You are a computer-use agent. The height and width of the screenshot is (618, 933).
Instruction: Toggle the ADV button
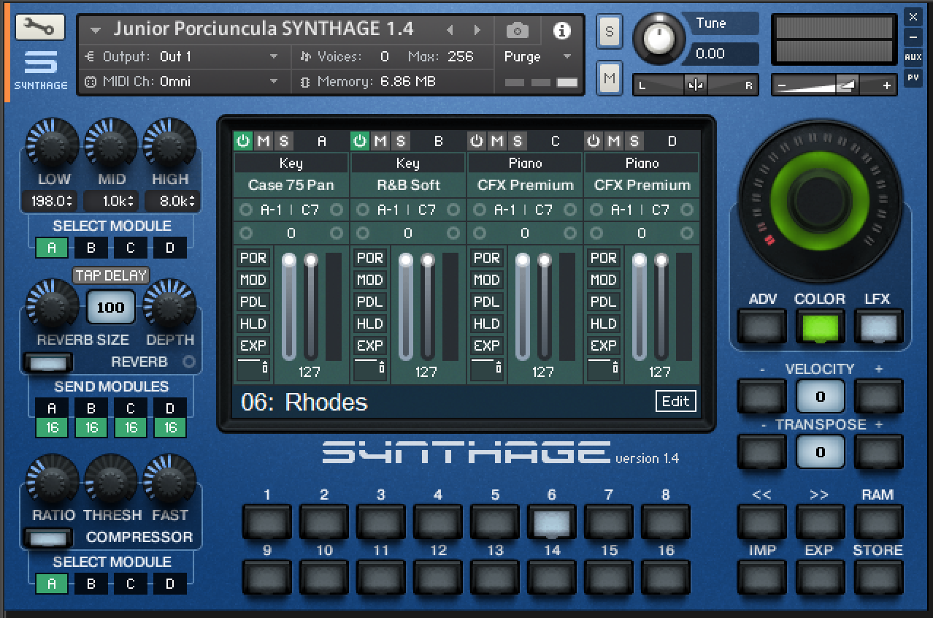(x=762, y=326)
